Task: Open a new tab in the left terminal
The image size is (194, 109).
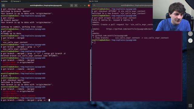Action: click(x=3, y=5)
